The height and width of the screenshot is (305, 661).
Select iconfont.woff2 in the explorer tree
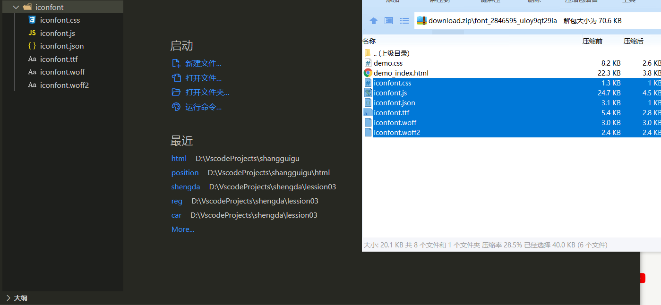[x=64, y=85]
